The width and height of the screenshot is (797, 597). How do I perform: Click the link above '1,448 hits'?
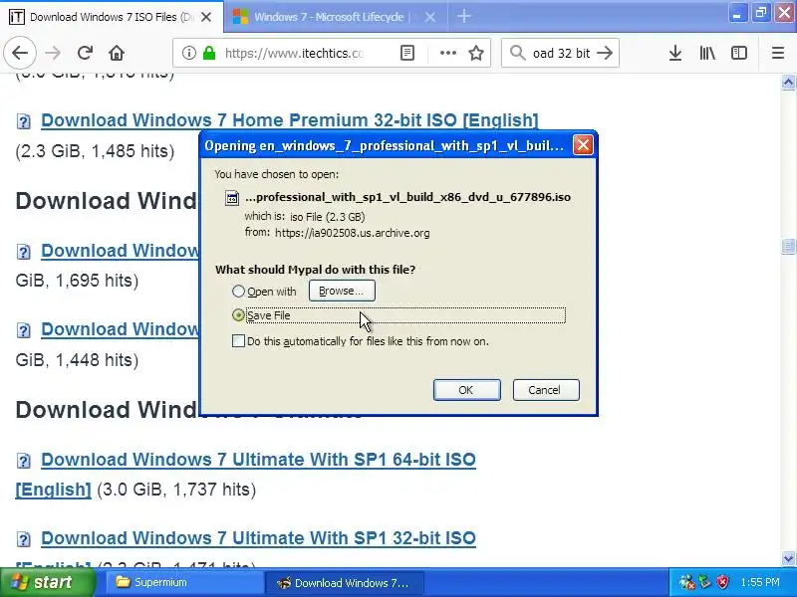click(x=120, y=329)
